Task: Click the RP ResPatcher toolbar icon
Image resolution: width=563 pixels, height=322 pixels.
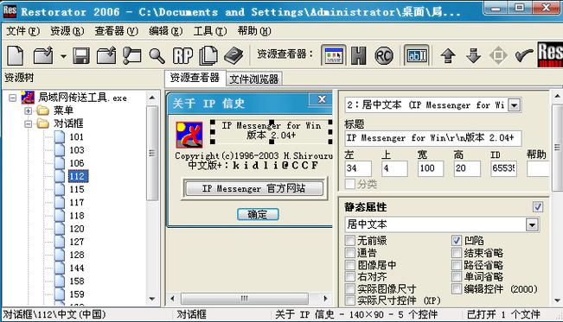Action: 182,56
